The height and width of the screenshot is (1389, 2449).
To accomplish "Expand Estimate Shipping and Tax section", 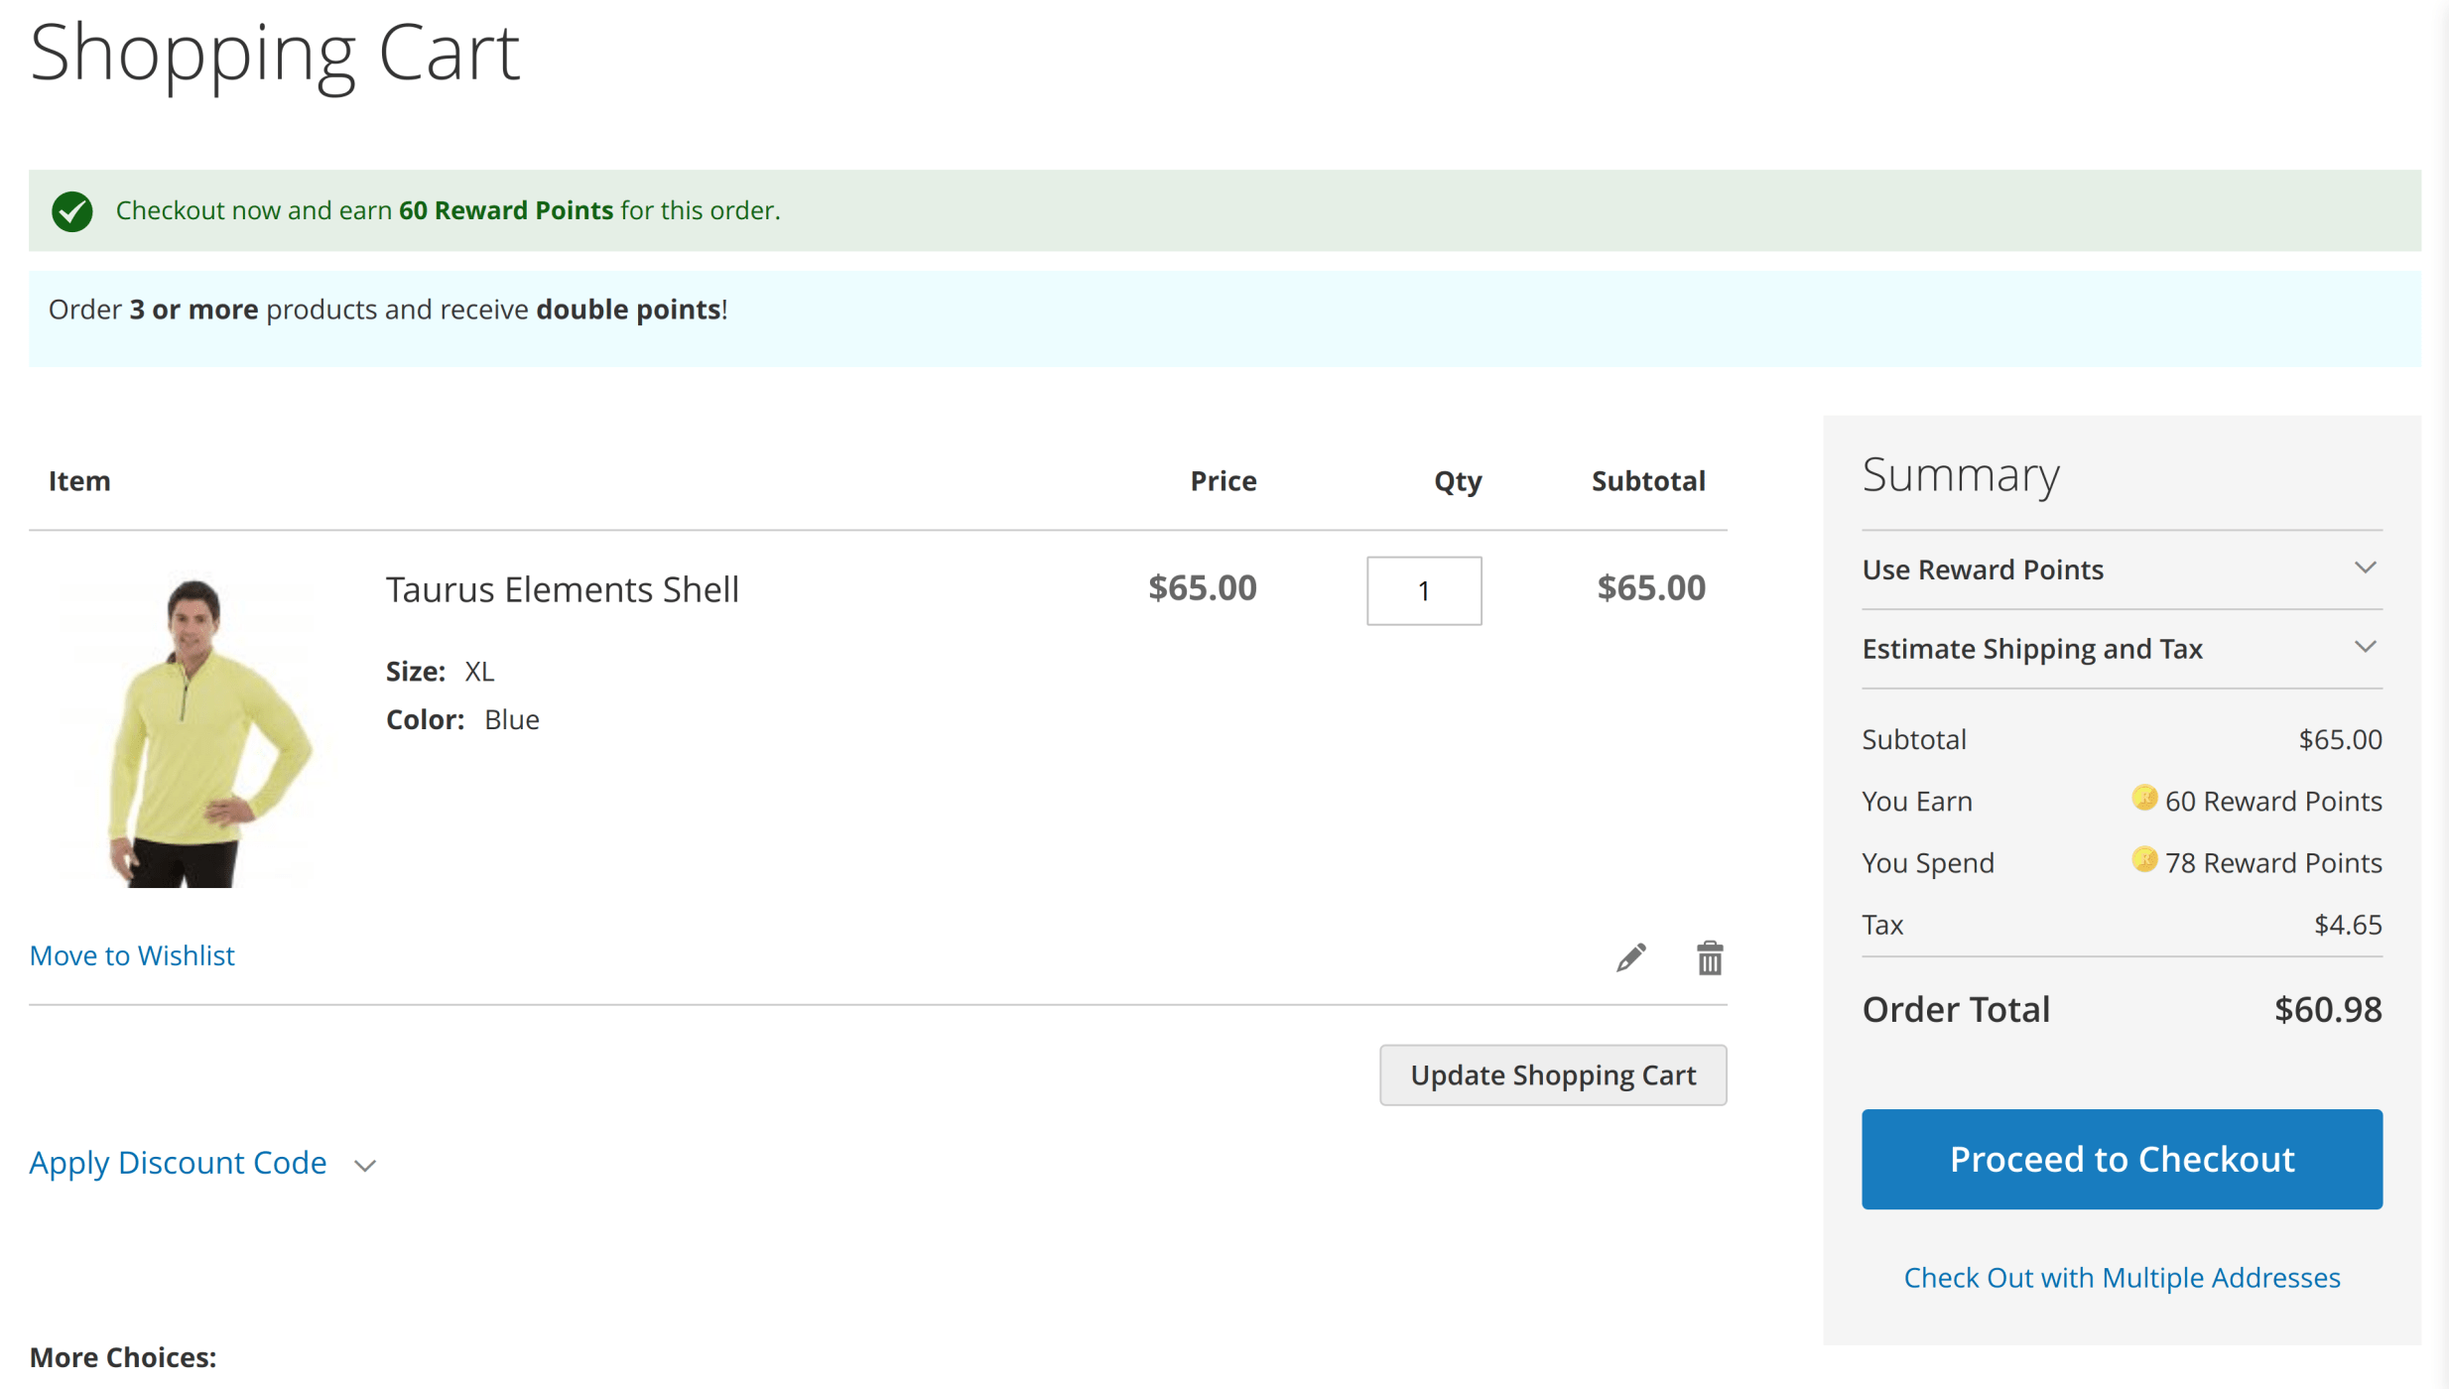I will pos(2122,649).
